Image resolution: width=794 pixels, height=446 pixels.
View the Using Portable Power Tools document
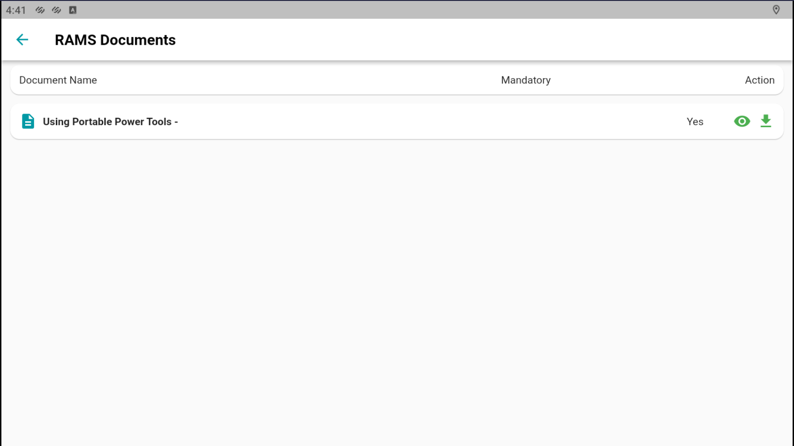742,122
